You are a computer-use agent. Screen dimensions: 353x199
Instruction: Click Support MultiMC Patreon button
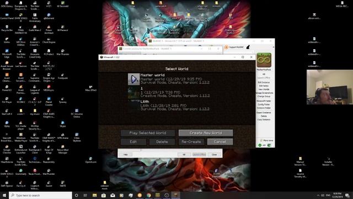[234, 47]
